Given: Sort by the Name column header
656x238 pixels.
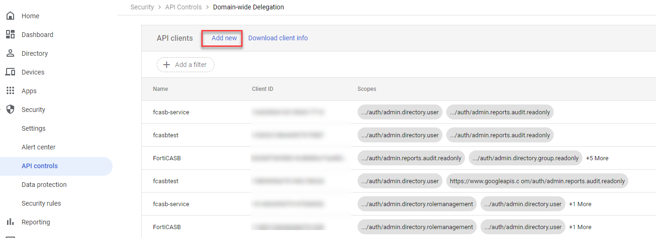Looking at the screenshot, I should tap(160, 89).
